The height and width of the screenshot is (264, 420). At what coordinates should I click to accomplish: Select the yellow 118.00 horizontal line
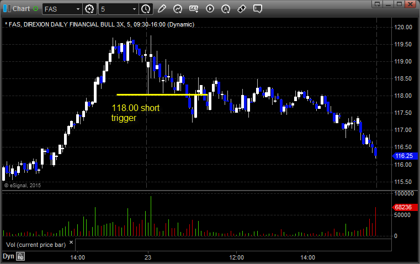coord(162,94)
